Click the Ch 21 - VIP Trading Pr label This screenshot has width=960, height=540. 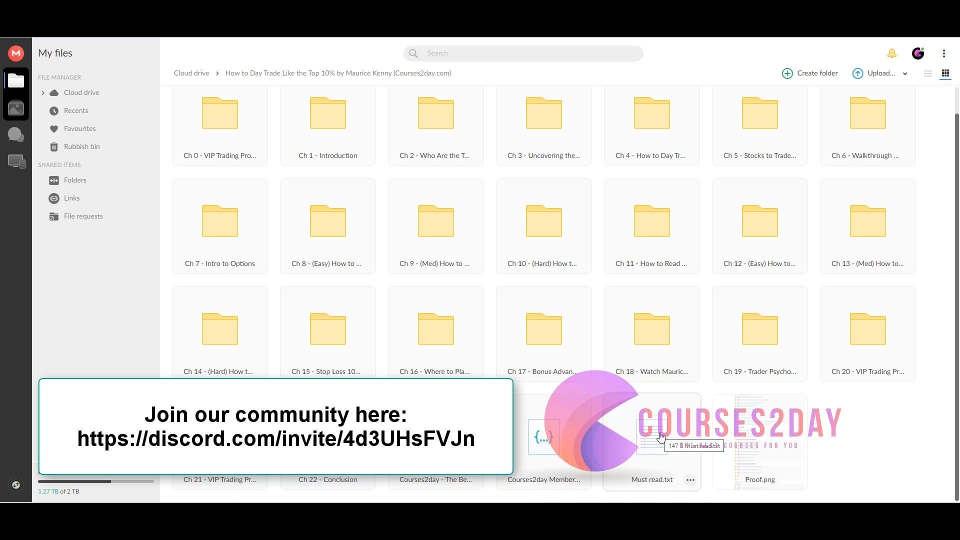[220, 479]
